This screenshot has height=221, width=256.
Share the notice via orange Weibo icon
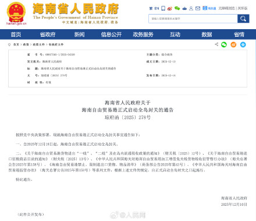point(233,44)
